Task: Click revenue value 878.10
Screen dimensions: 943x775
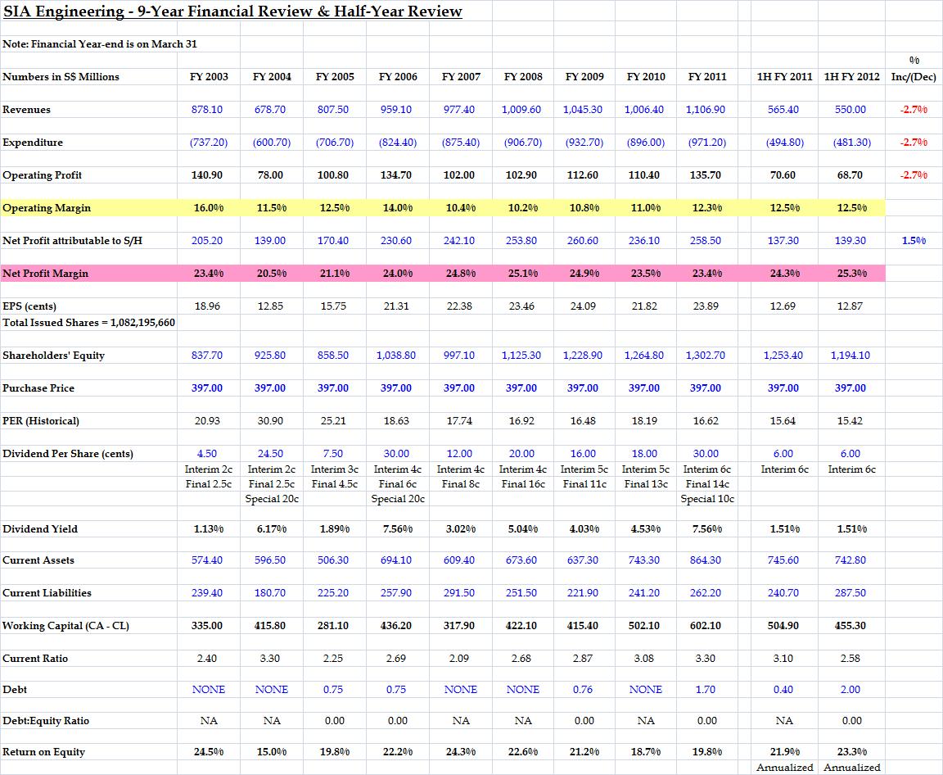Action: click(x=207, y=110)
